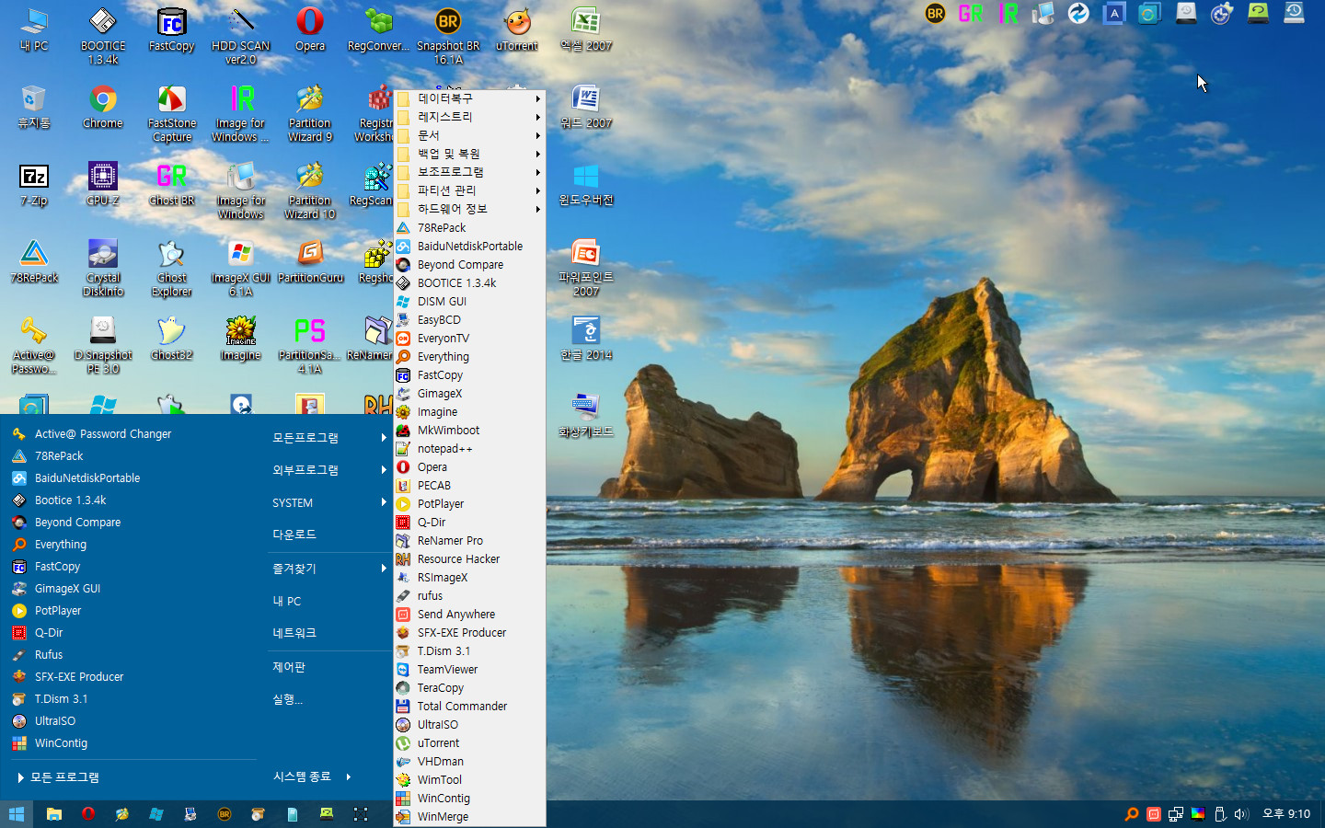Open the PartitionGuru desktop icon
Image resolution: width=1325 pixels, height=828 pixels.
310,261
